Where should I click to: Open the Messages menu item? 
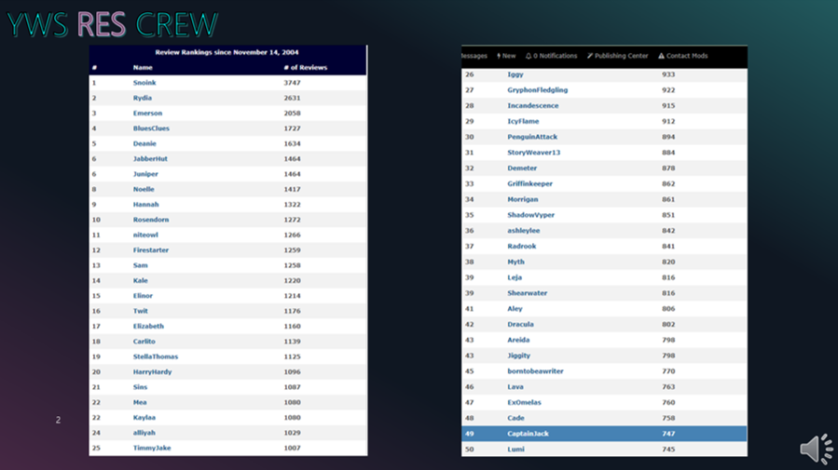tap(474, 56)
